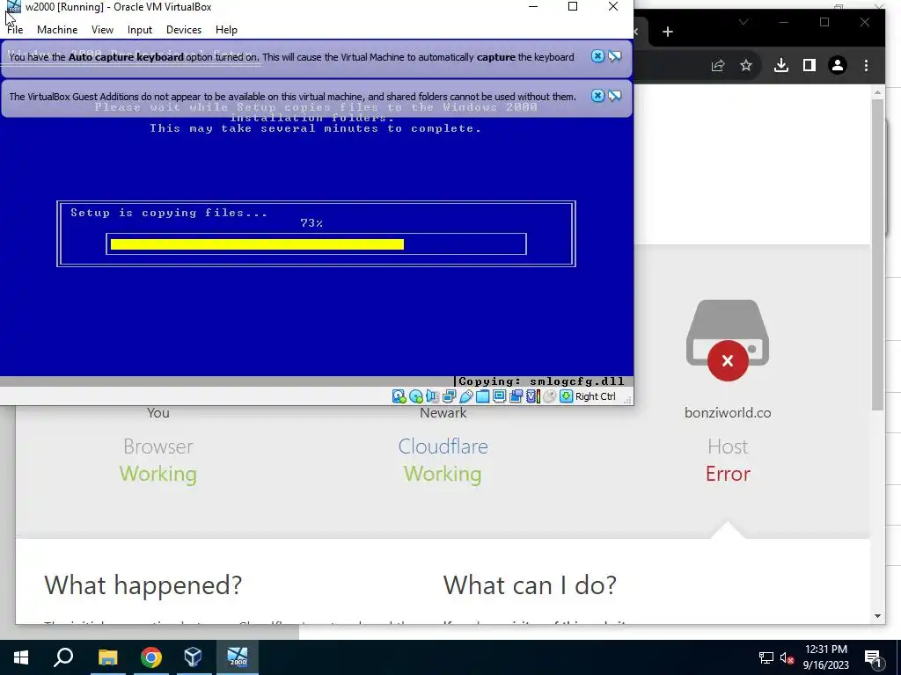Screen dimensions: 901x675
Task: Open the Machine menu
Action: (x=57, y=30)
